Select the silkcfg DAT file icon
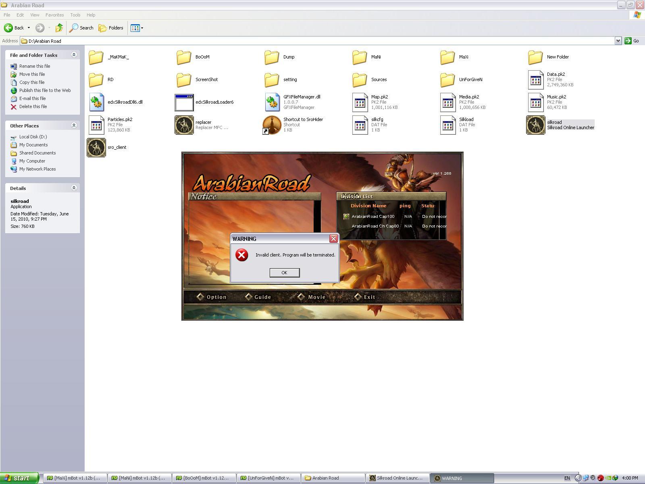This screenshot has width=645, height=484. click(x=360, y=125)
